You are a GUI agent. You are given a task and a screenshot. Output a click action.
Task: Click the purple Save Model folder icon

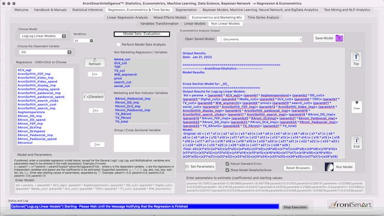pos(339,38)
